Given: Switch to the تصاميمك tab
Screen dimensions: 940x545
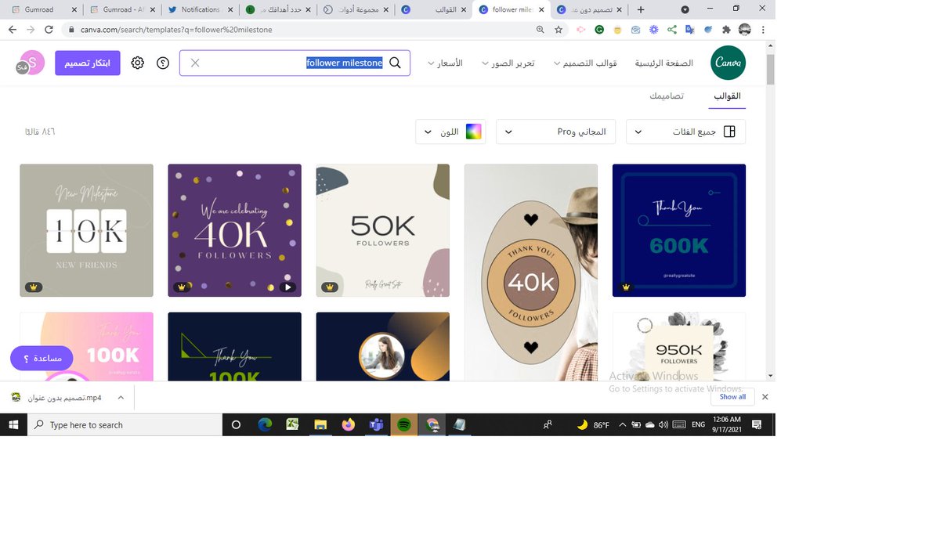Looking at the screenshot, I should point(667,96).
